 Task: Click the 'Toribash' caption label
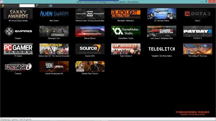pyautogui.click(x=18, y=74)
